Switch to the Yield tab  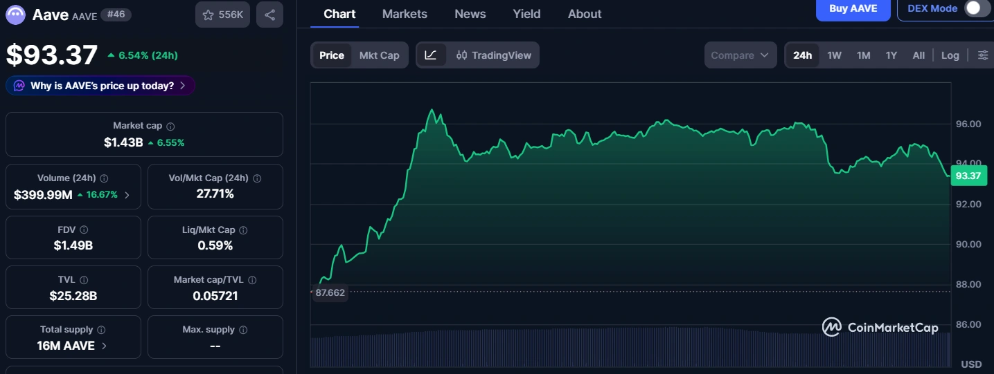(526, 14)
